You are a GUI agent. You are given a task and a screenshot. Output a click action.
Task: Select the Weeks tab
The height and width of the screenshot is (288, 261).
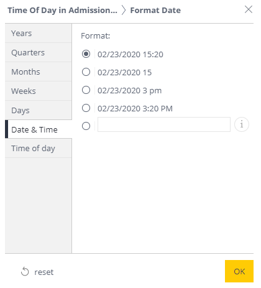pos(39,91)
